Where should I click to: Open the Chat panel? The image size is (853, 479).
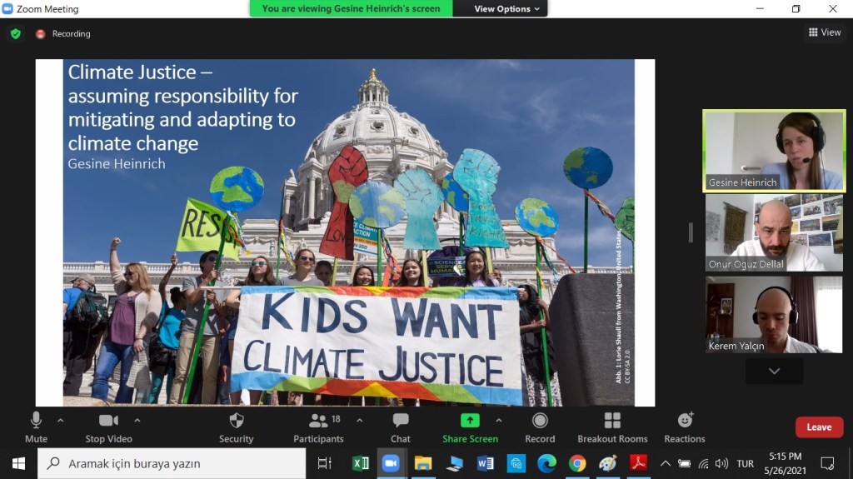tap(401, 421)
